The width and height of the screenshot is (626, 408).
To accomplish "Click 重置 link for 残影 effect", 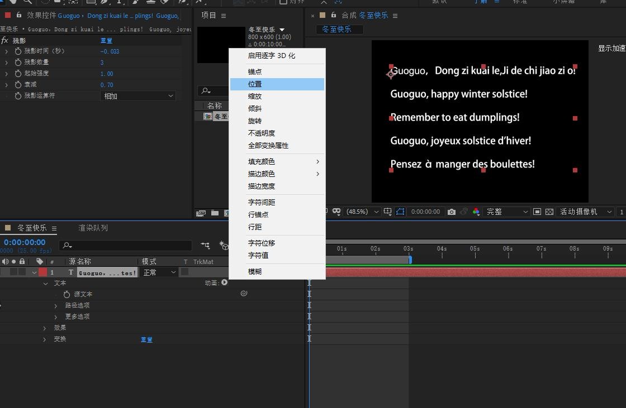I will click(106, 41).
